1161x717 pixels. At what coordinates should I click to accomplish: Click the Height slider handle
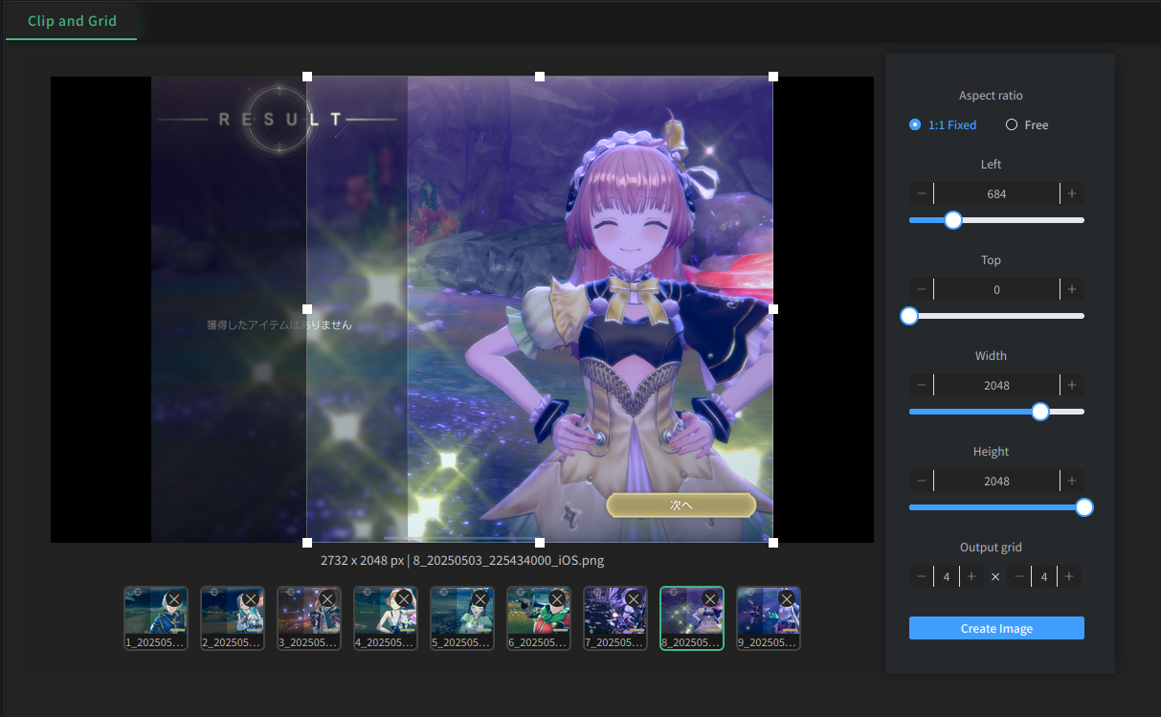point(1084,507)
